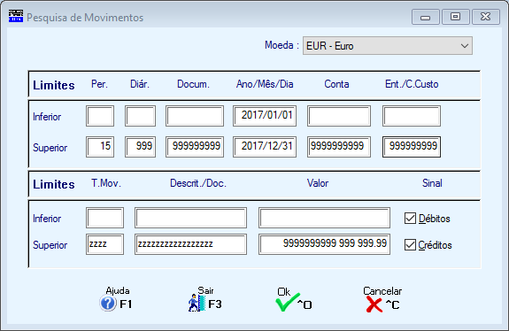Click the Inferior Per. input field
This screenshot has width=509, height=331.
click(100, 116)
